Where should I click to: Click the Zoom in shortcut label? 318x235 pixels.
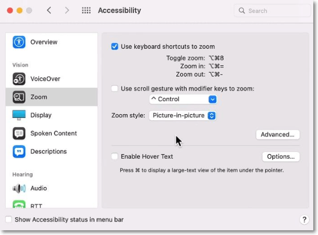tap(193, 66)
